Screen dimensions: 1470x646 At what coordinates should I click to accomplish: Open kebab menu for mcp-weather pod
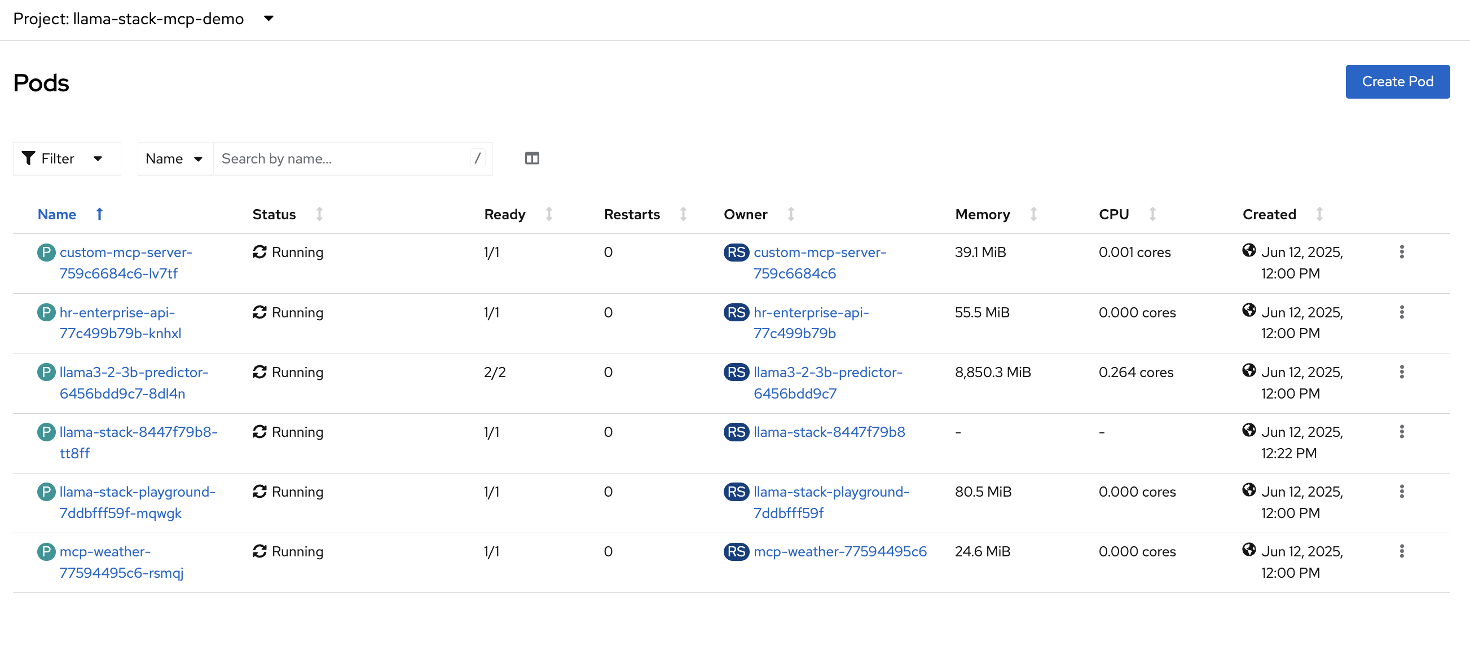tap(1402, 551)
